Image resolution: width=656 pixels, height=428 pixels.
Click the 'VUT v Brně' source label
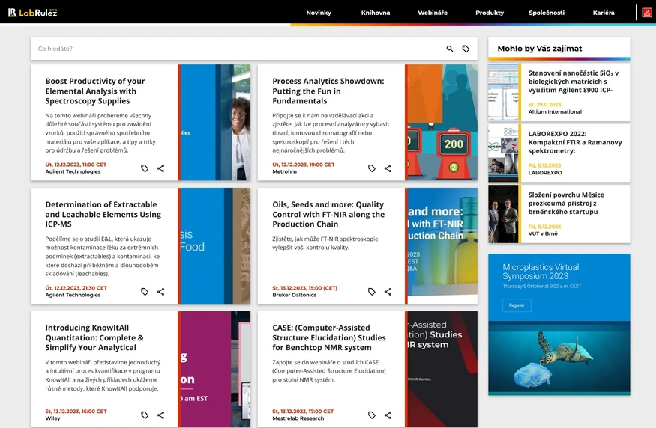coord(543,234)
